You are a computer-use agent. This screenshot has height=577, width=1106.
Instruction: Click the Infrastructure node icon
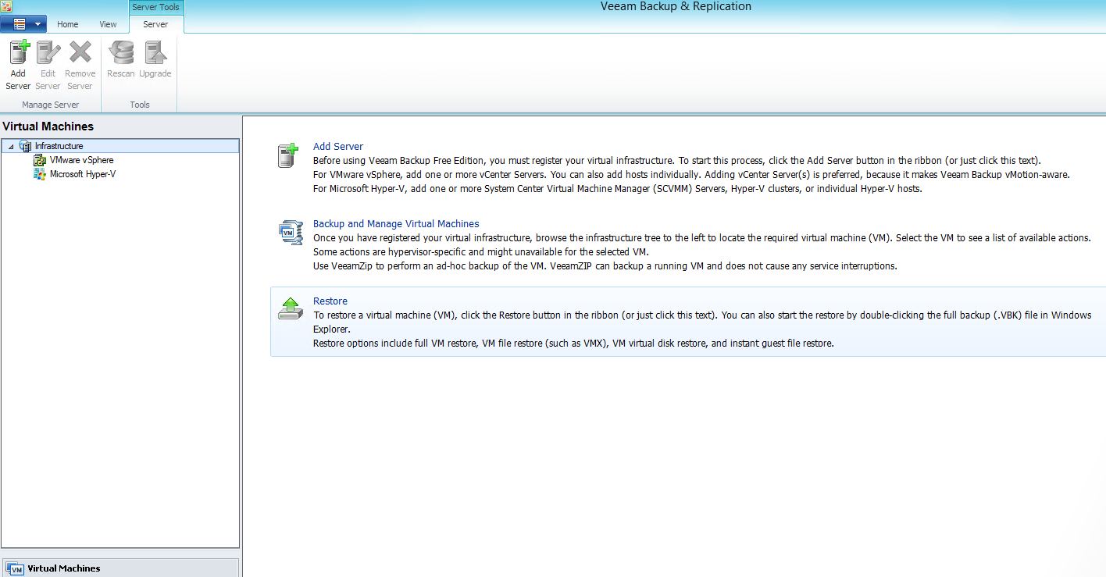click(25, 146)
